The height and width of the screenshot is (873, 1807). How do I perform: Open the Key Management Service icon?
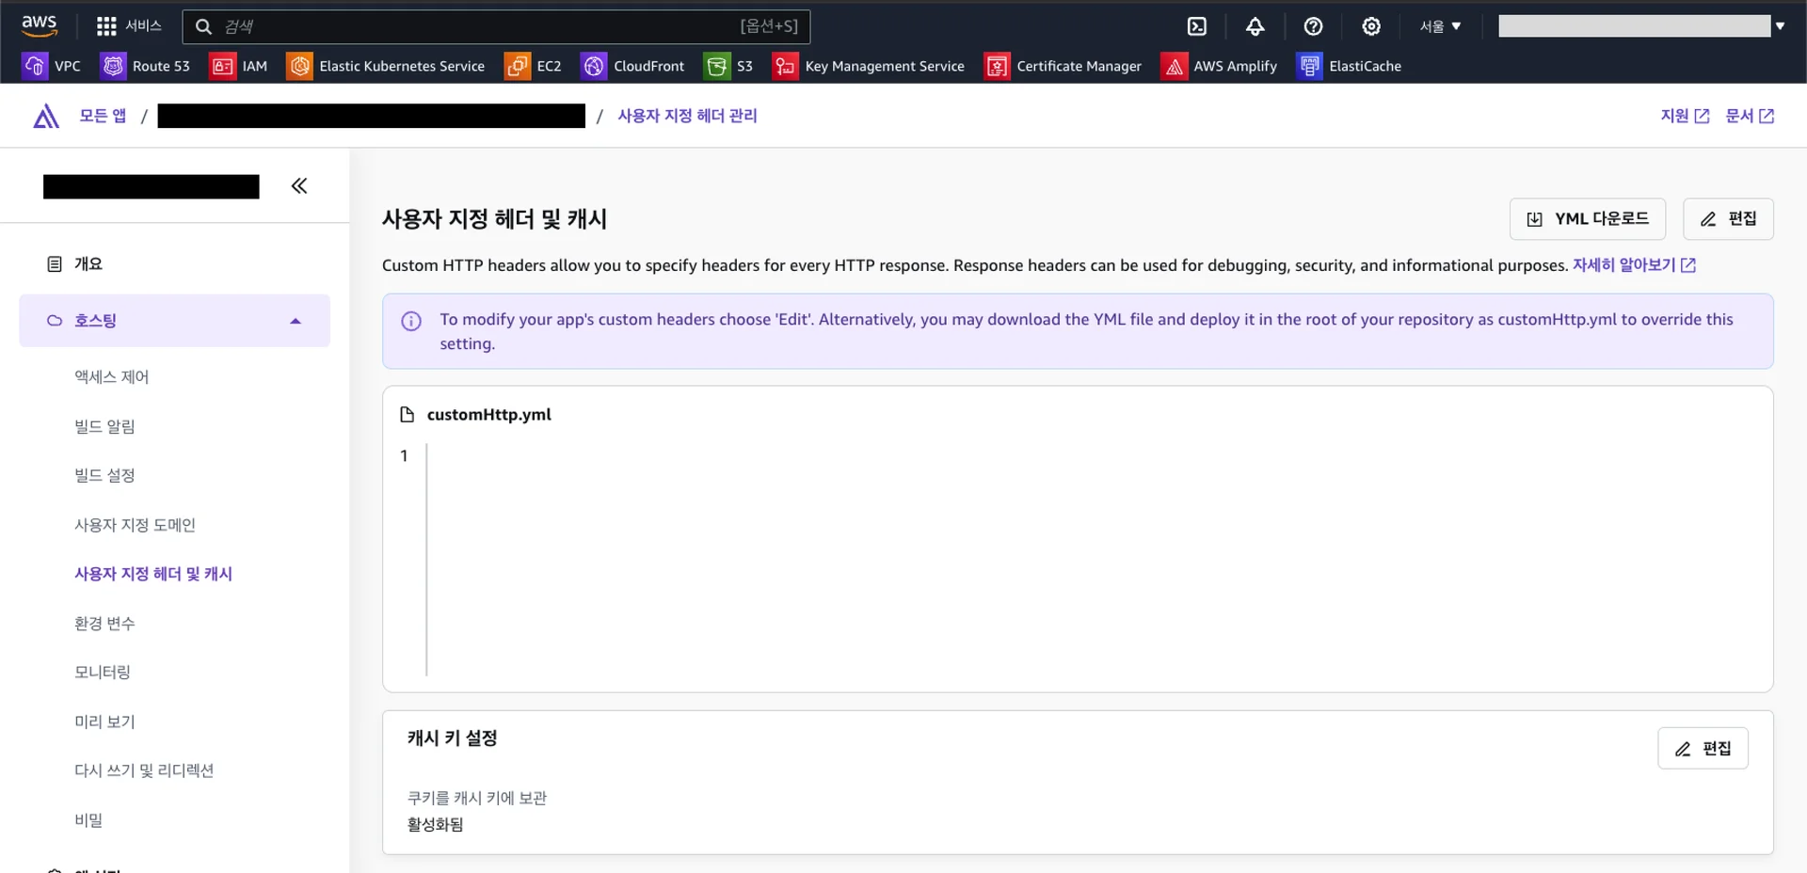tap(785, 66)
